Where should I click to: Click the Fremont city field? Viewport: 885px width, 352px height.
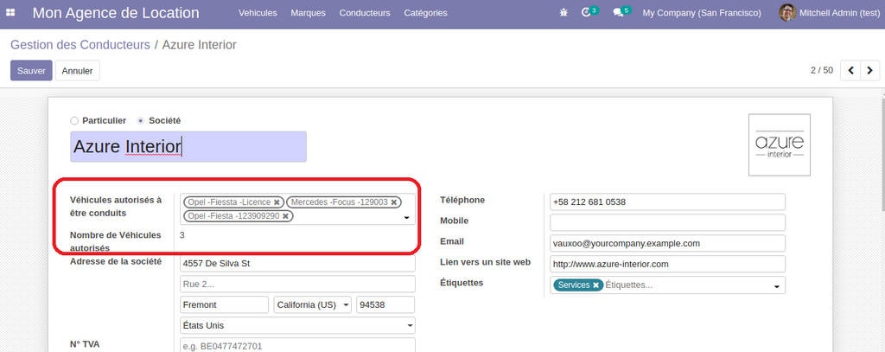click(224, 304)
